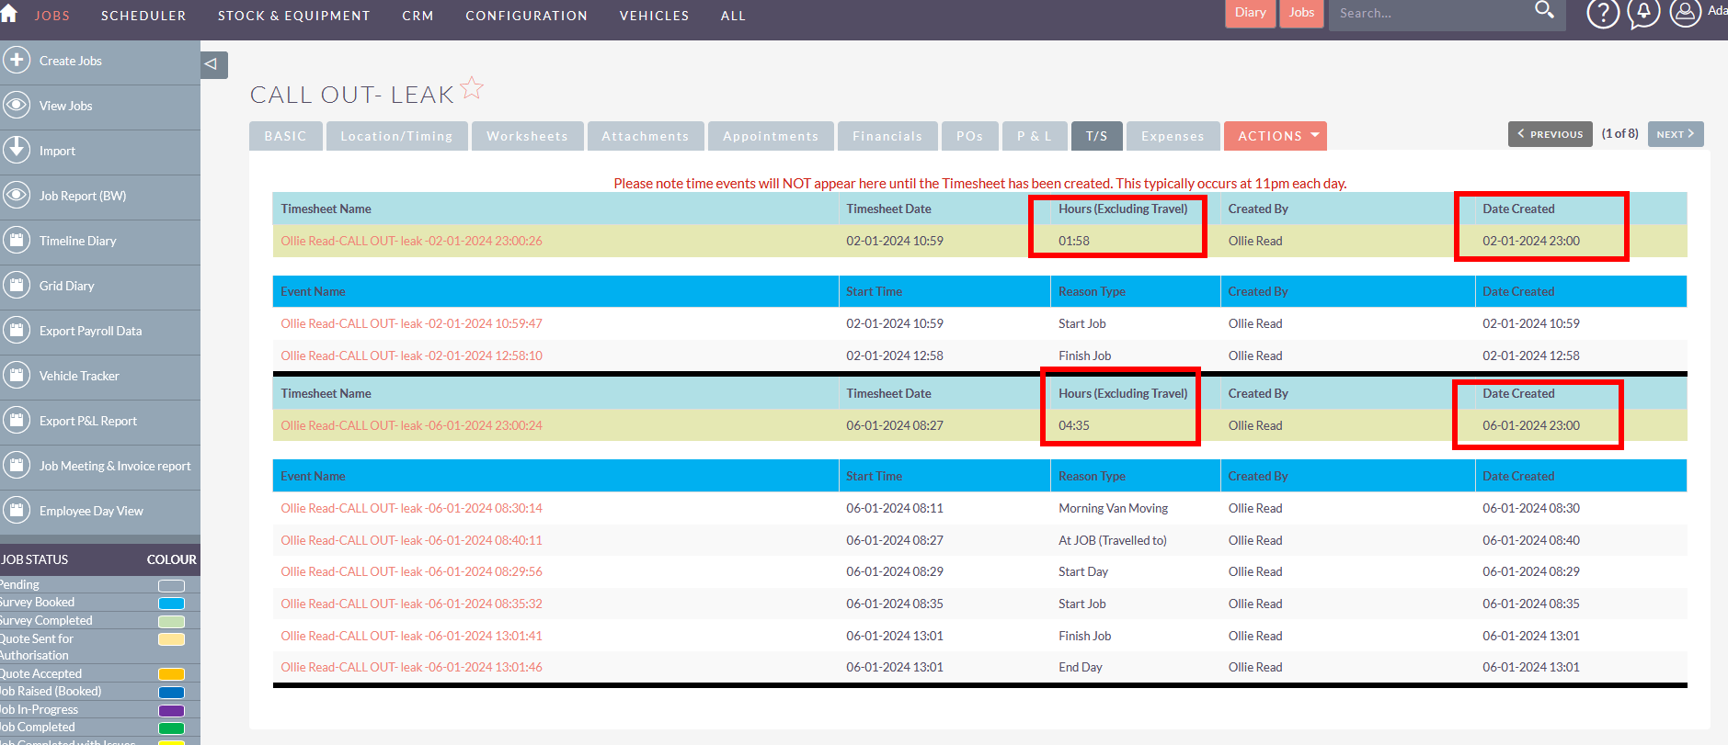
Task: Click the search magnifier icon
Action: [x=1544, y=11]
